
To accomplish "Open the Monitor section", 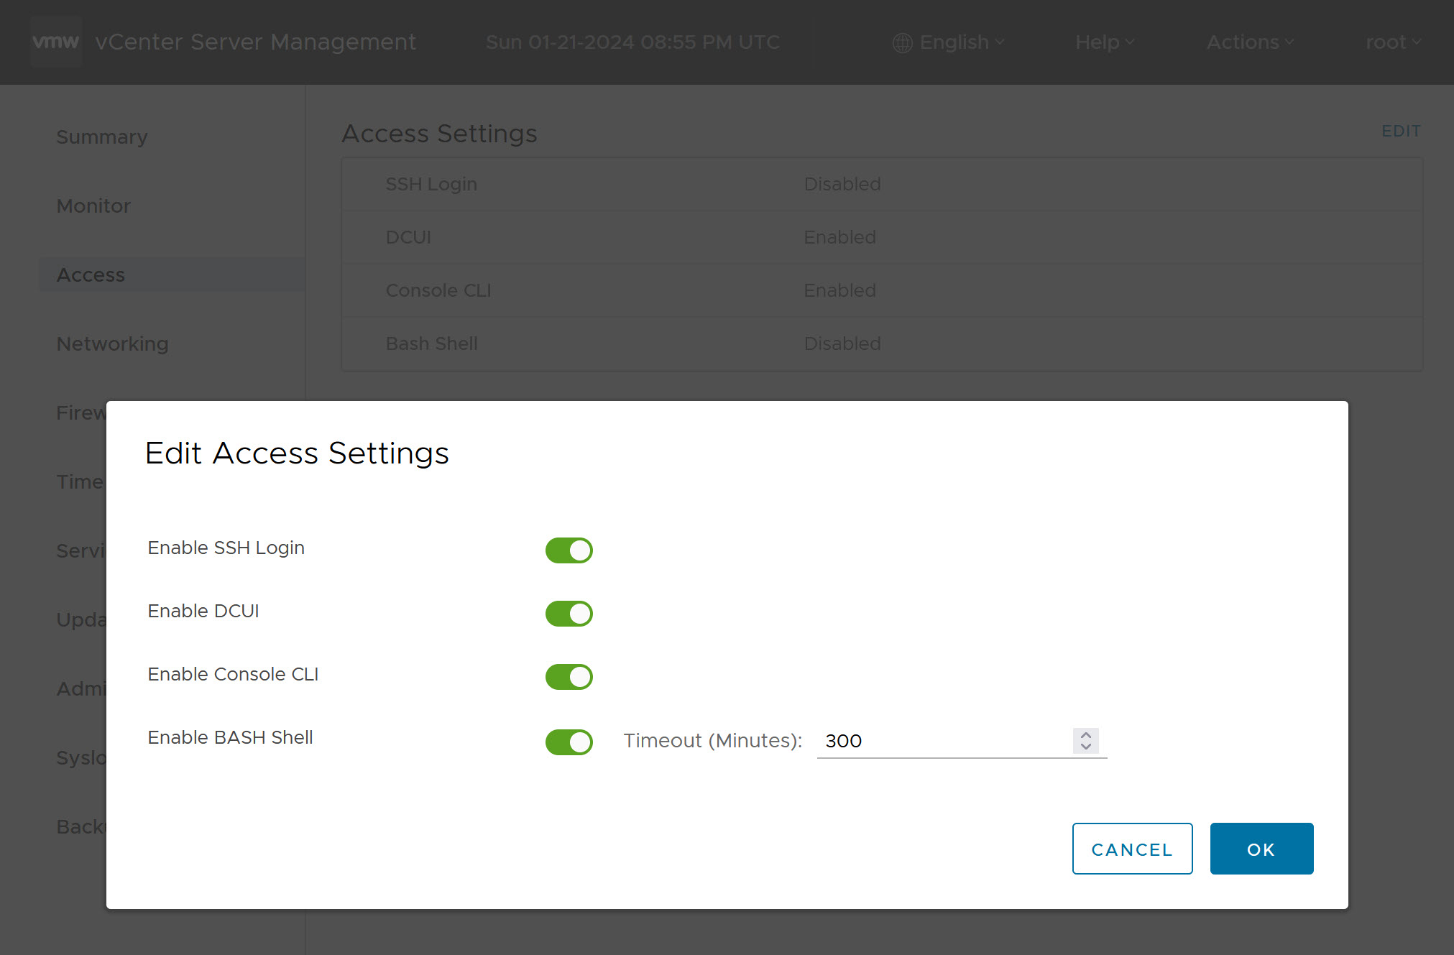I will (x=93, y=206).
